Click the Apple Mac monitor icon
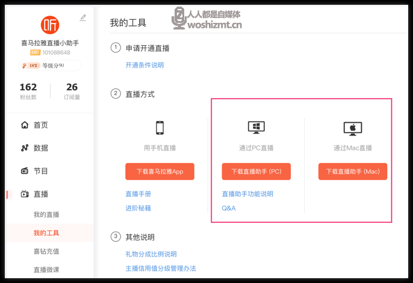The height and width of the screenshot is (283, 413). (x=352, y=128)
